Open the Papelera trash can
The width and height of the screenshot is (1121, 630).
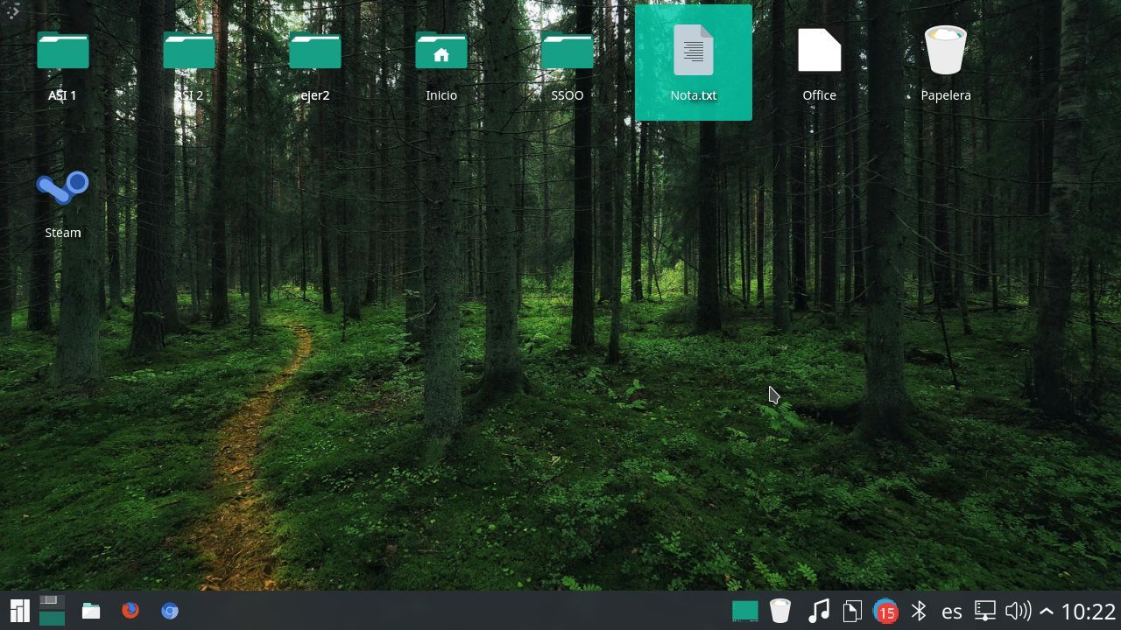pos(946,50)
